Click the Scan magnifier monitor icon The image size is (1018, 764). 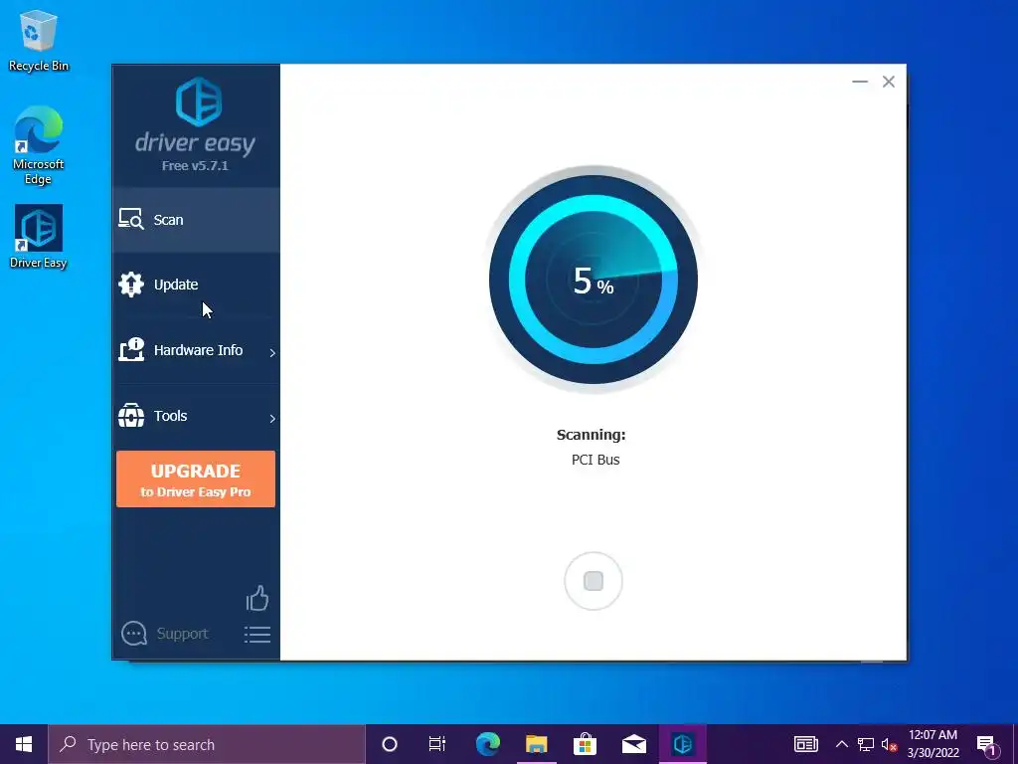pos(131,220)
